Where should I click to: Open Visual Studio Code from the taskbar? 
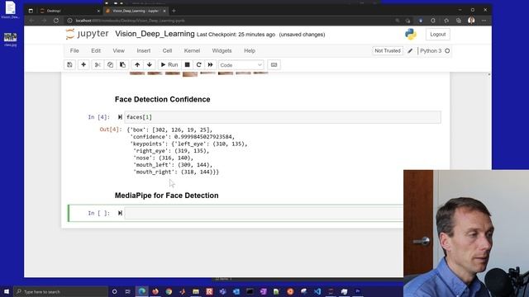317,291
